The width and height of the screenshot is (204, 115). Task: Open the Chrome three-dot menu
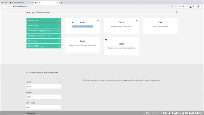pos(201,6)
